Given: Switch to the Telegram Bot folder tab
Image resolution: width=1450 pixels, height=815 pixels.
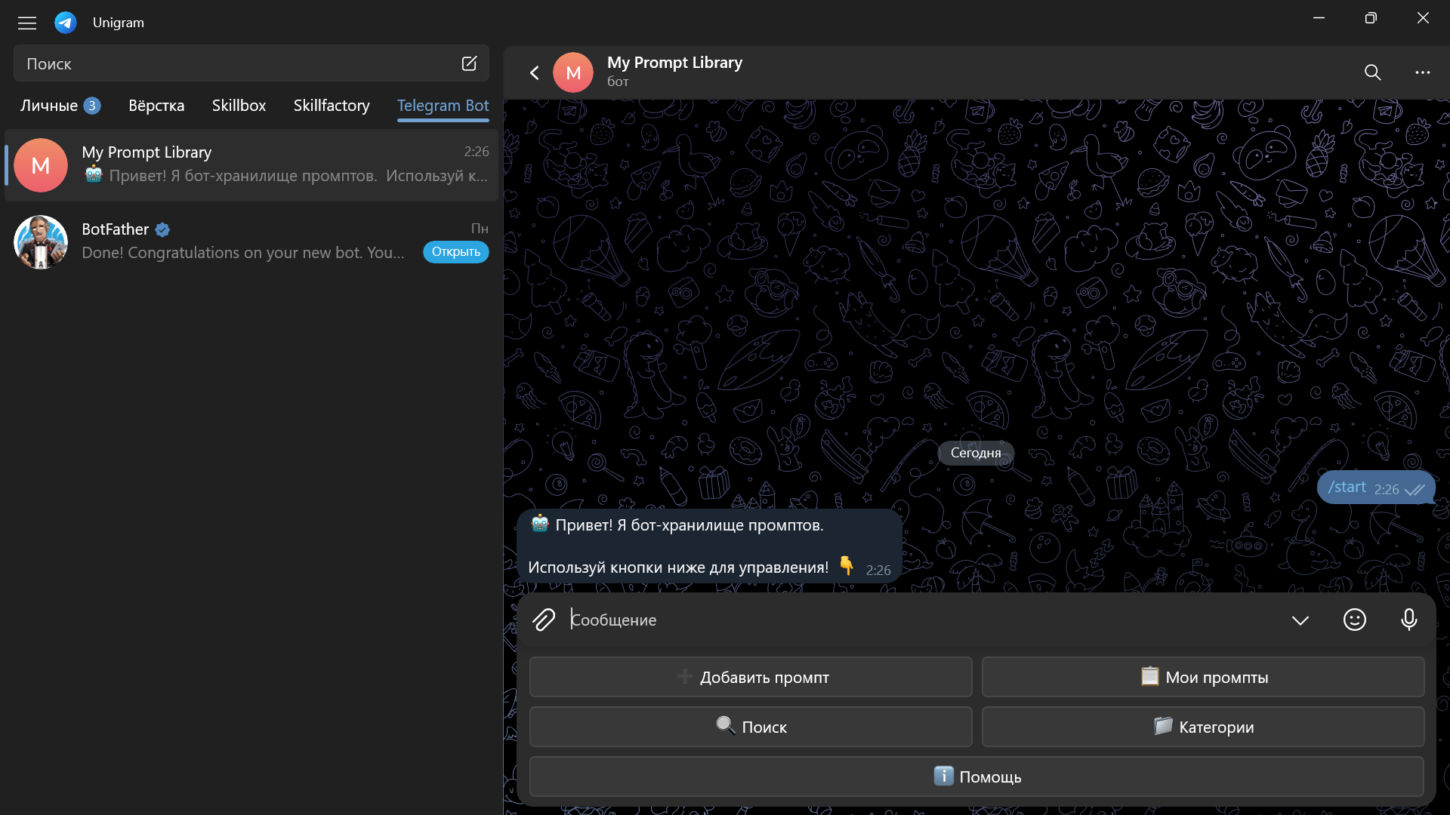Looking at the screenshot, I should pyautogui.click(x=443, y=106).
